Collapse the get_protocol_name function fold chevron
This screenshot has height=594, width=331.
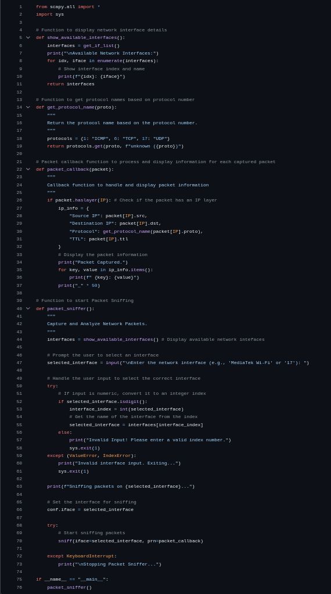(x=28, y=107)
